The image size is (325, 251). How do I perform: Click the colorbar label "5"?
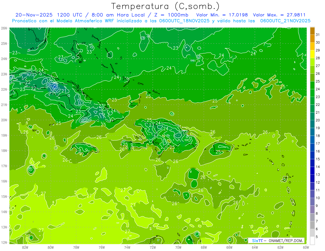(317, 237)
